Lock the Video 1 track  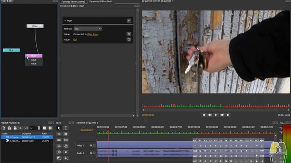coord(94,146)
